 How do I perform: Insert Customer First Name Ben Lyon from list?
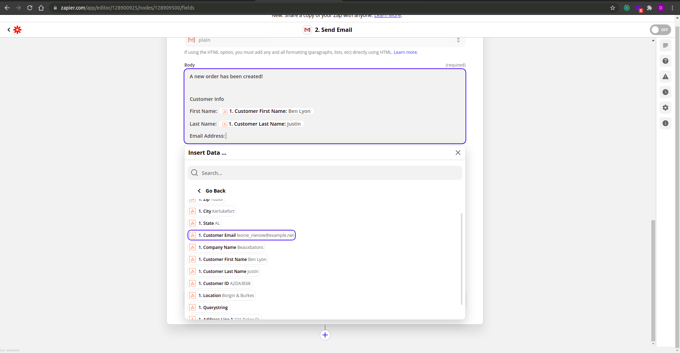pyautogui.click(x=228, y=260)
